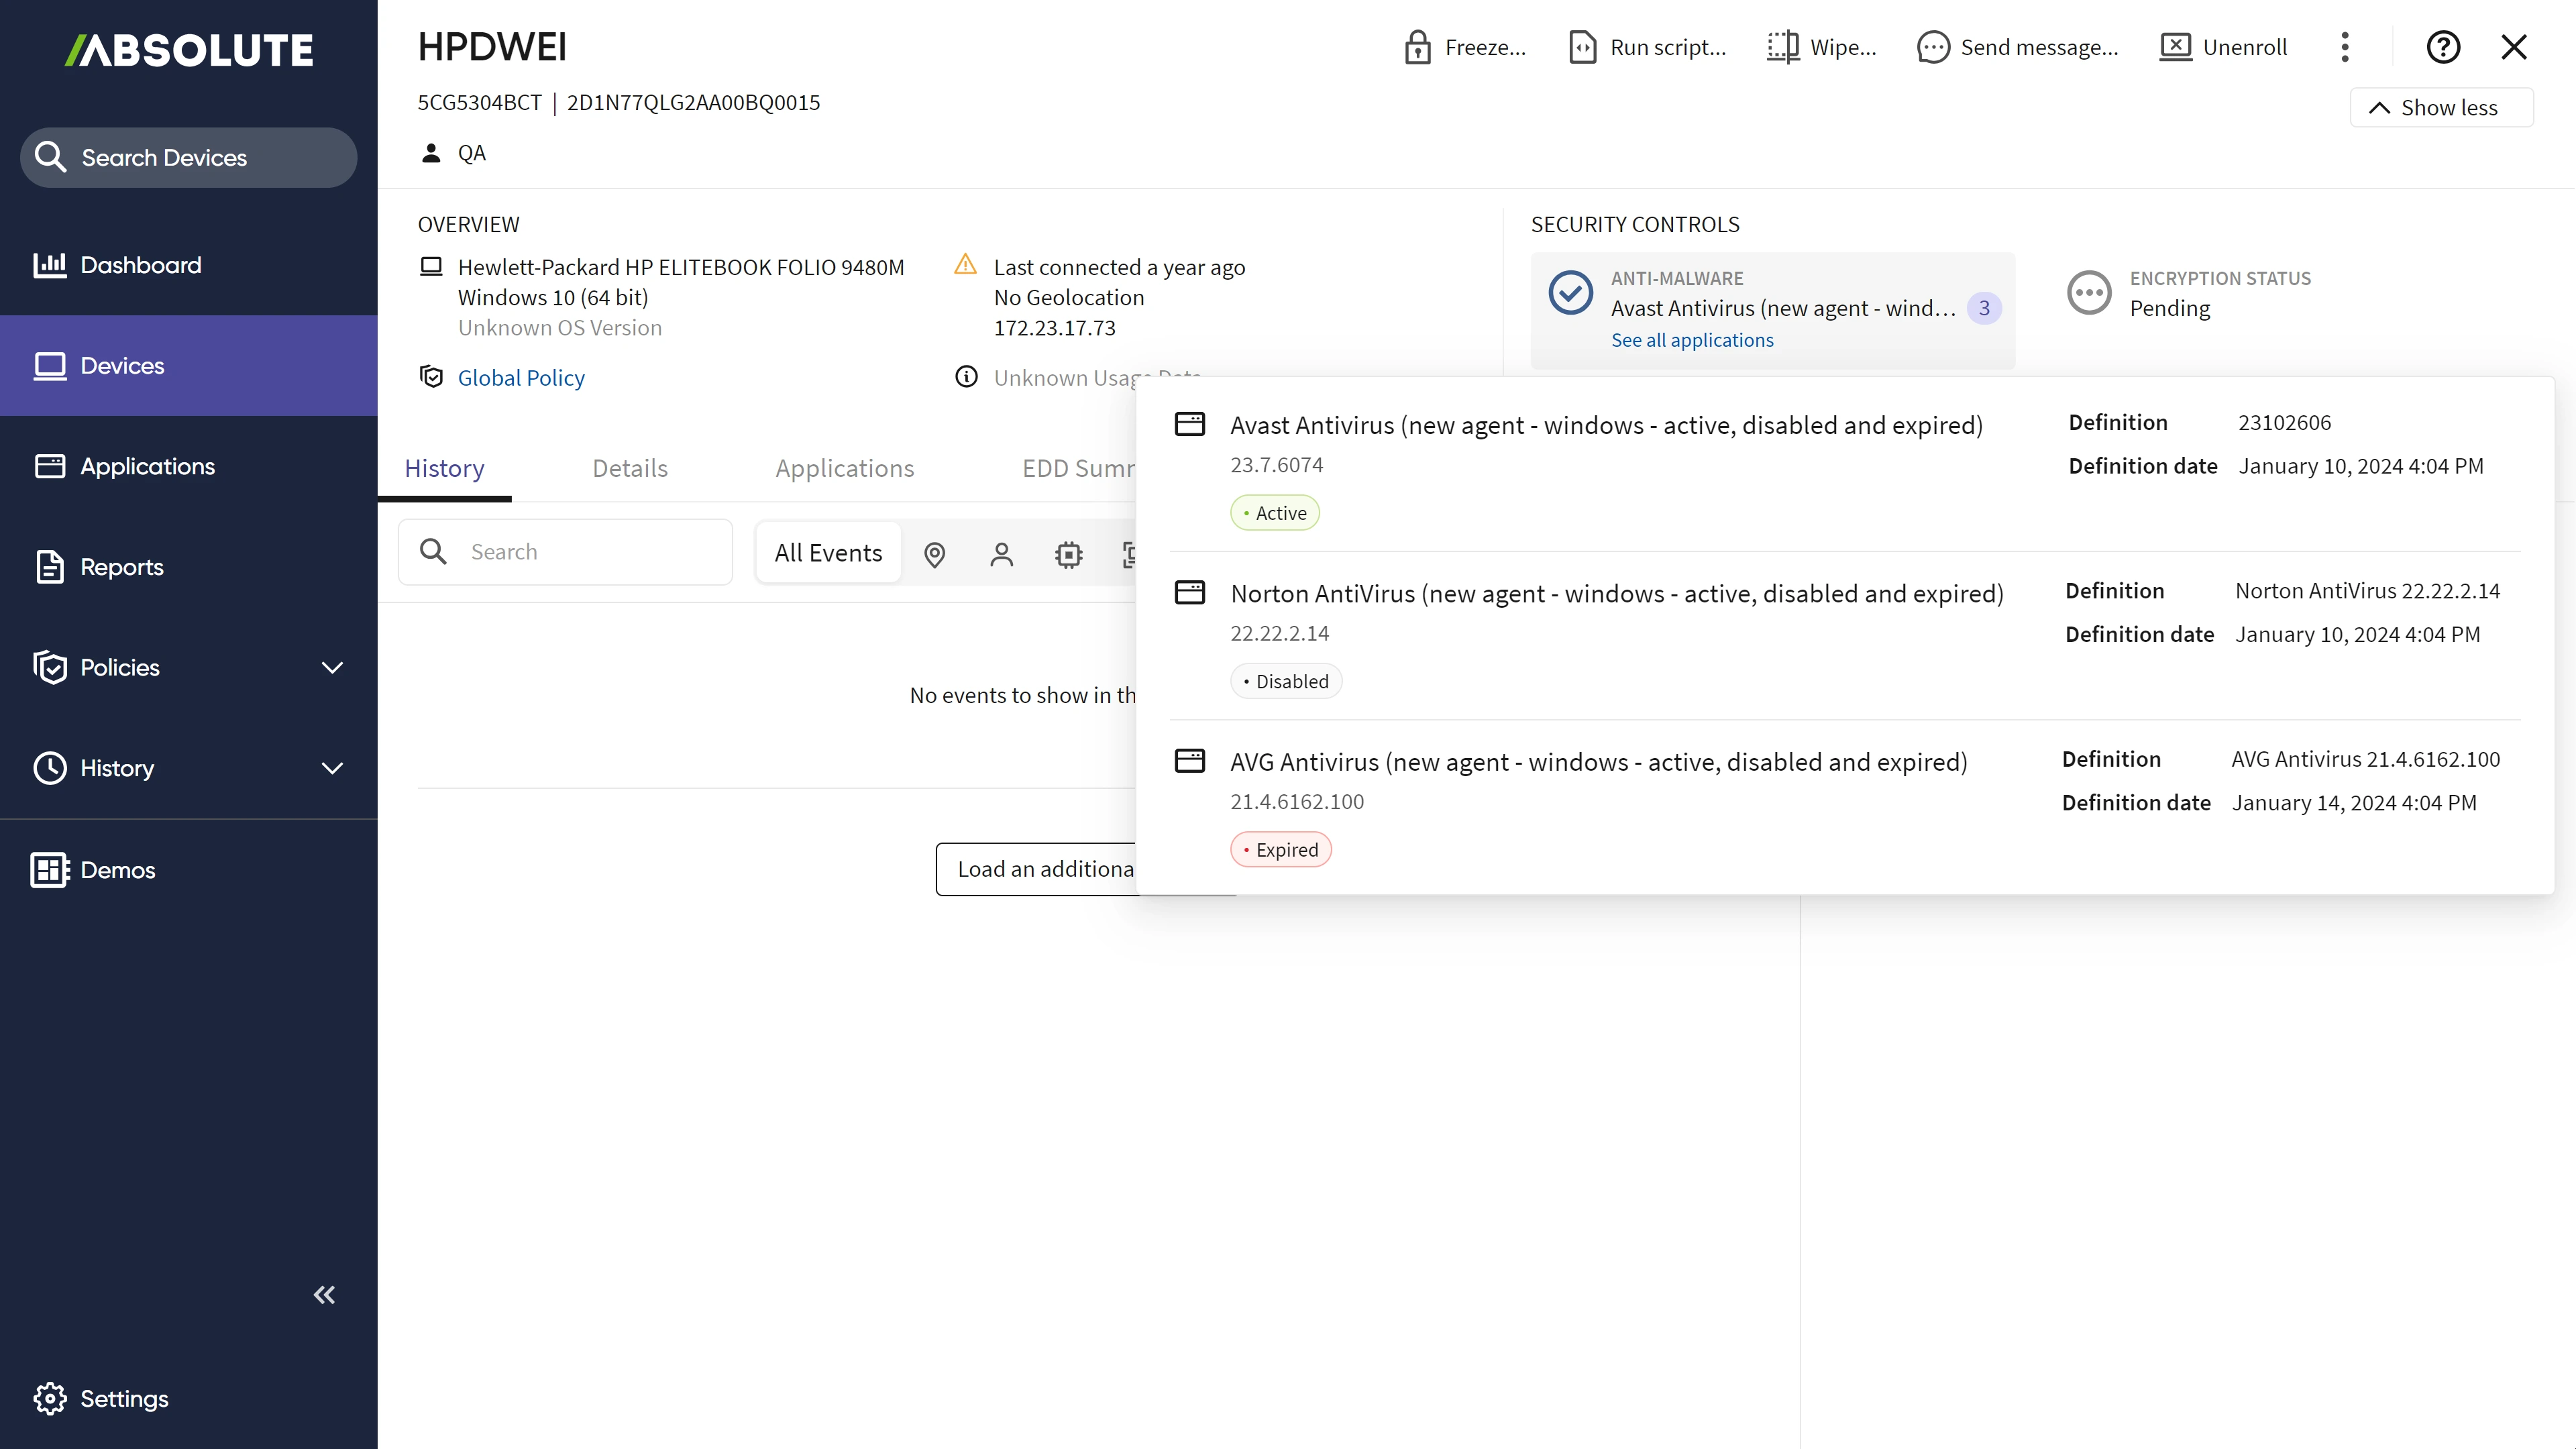2576x1449 pixels.
Task: Click the usage data info icon
Action: click(x=966, y=376)
